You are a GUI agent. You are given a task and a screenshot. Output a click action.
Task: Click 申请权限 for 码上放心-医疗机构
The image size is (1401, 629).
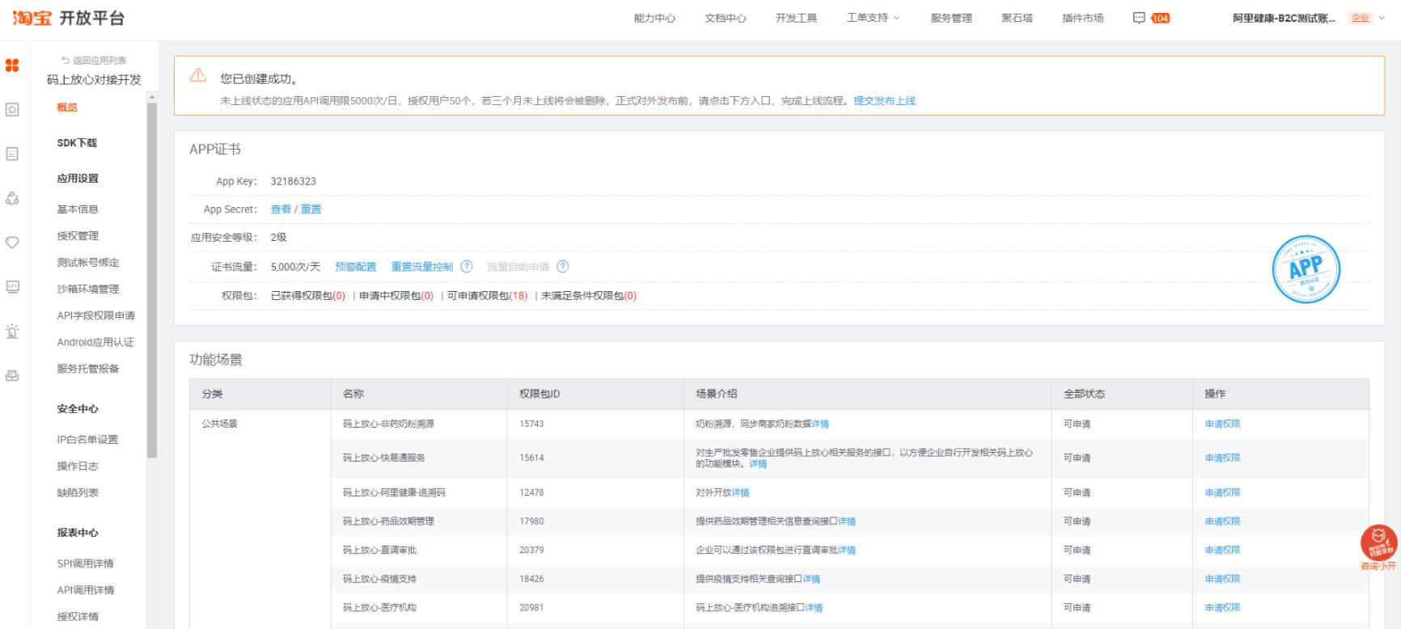pyautogui.click(x=1222, y=608)
